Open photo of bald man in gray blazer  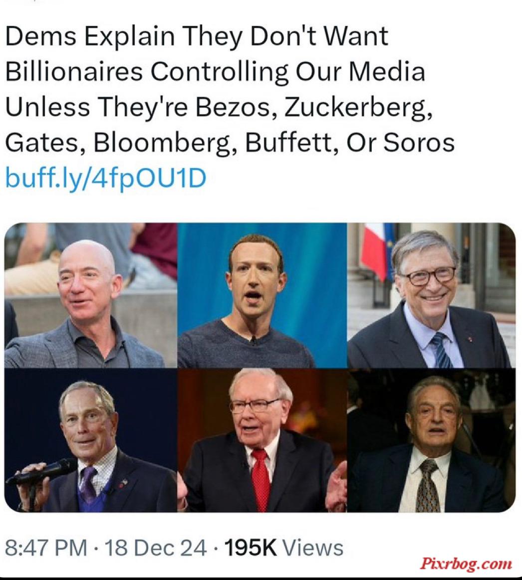click(91, 295)
